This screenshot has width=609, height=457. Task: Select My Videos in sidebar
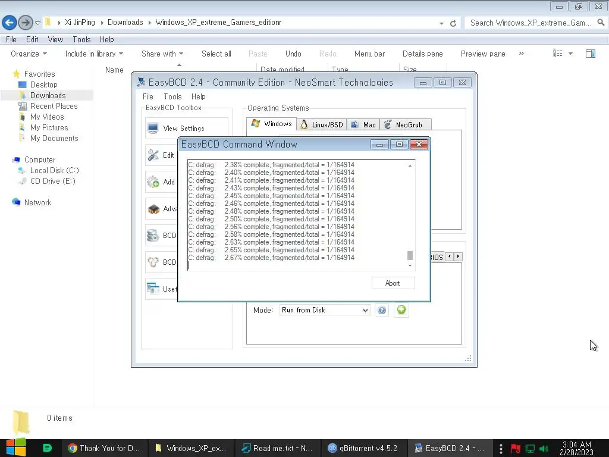(46, 117)
